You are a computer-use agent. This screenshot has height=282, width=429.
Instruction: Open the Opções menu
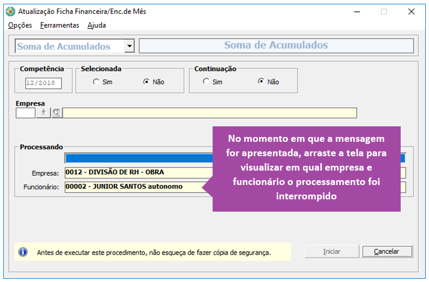[x=20, y=26]
